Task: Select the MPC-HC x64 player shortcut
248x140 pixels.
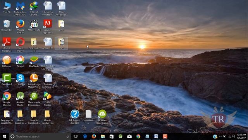Action: tap(34, 26)
